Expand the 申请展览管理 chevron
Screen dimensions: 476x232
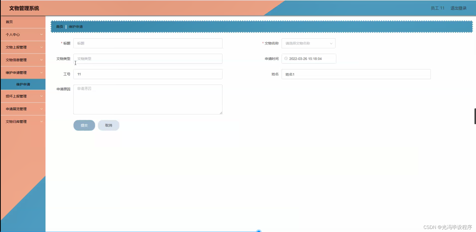click(x=41, y=109)
